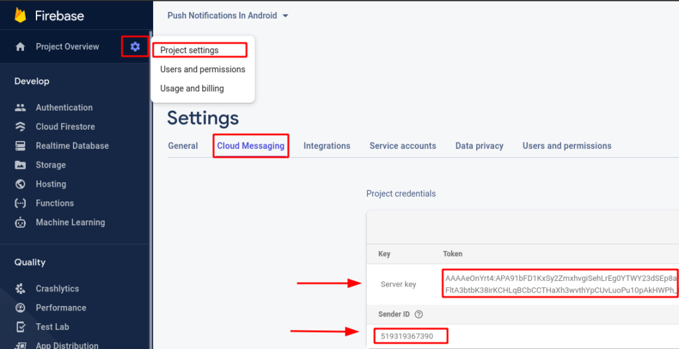679x349 pixels.
Task: Click the Storage image icon
Action: click(x=20, y=165)
